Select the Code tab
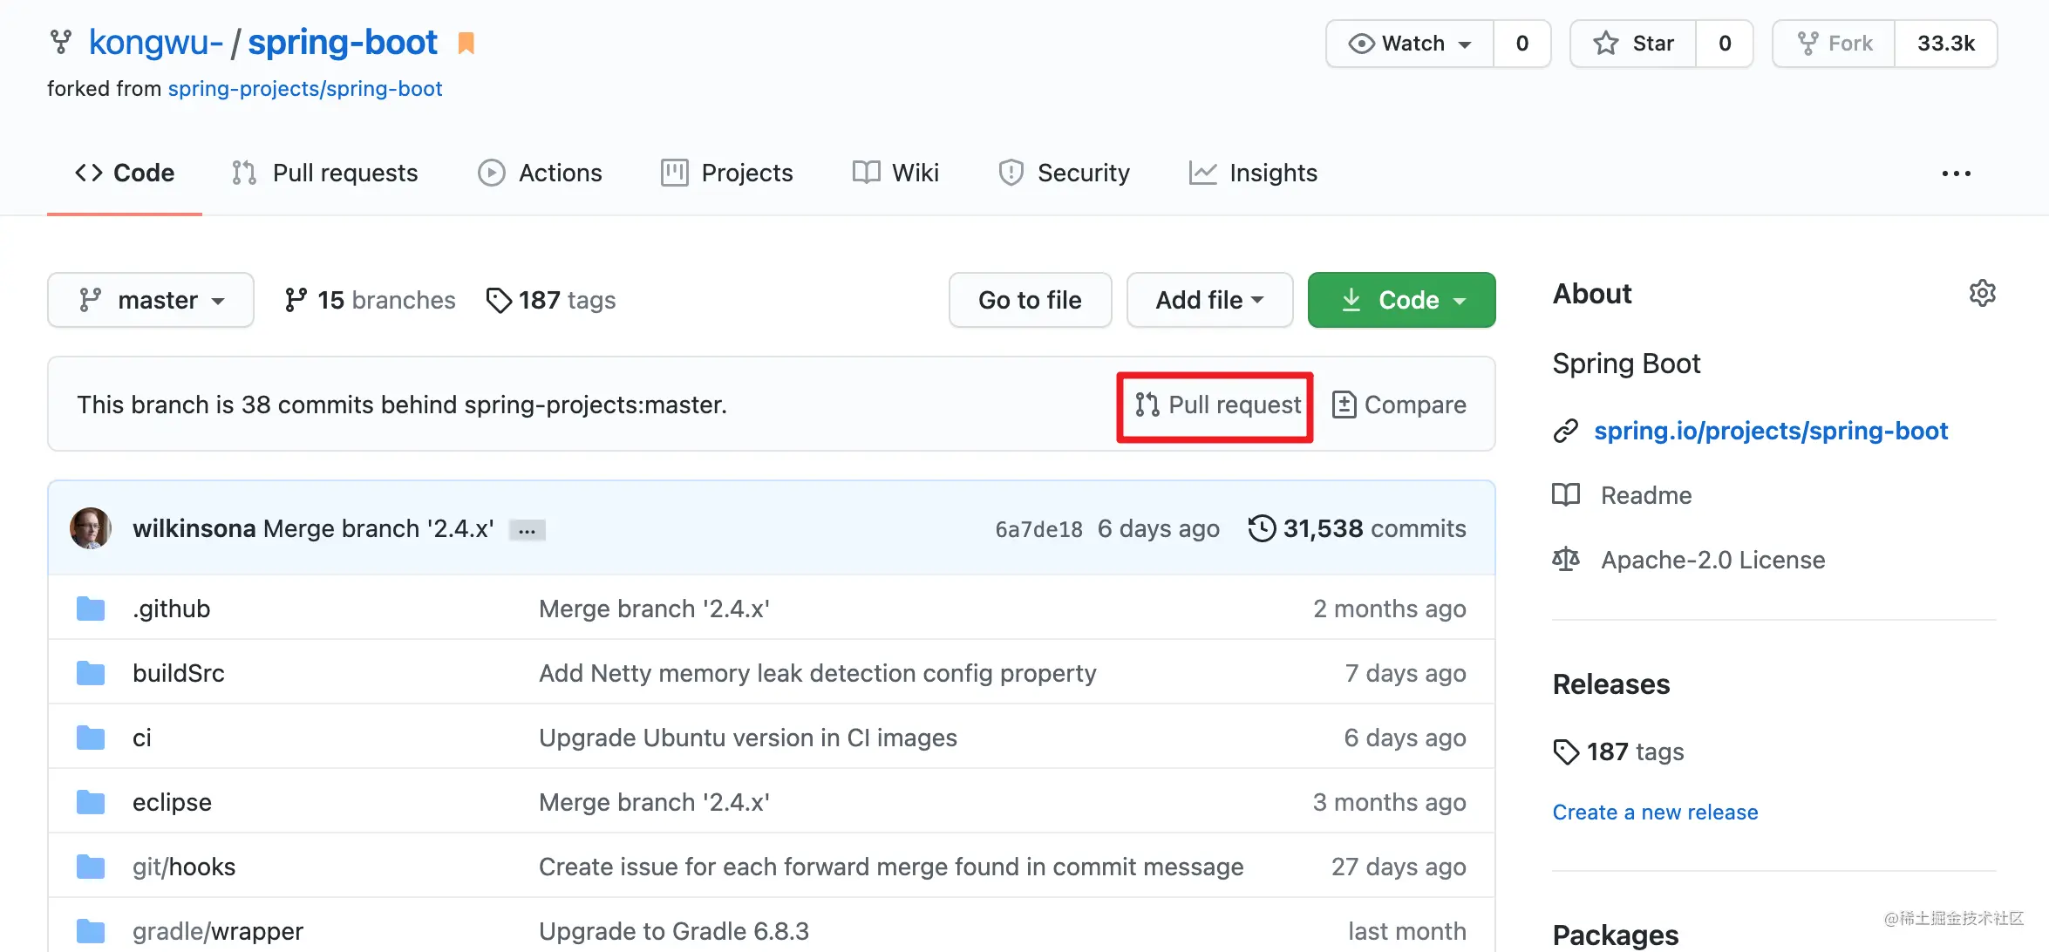The height and width of the screenshot is (952, 2049). click(125, 173)
